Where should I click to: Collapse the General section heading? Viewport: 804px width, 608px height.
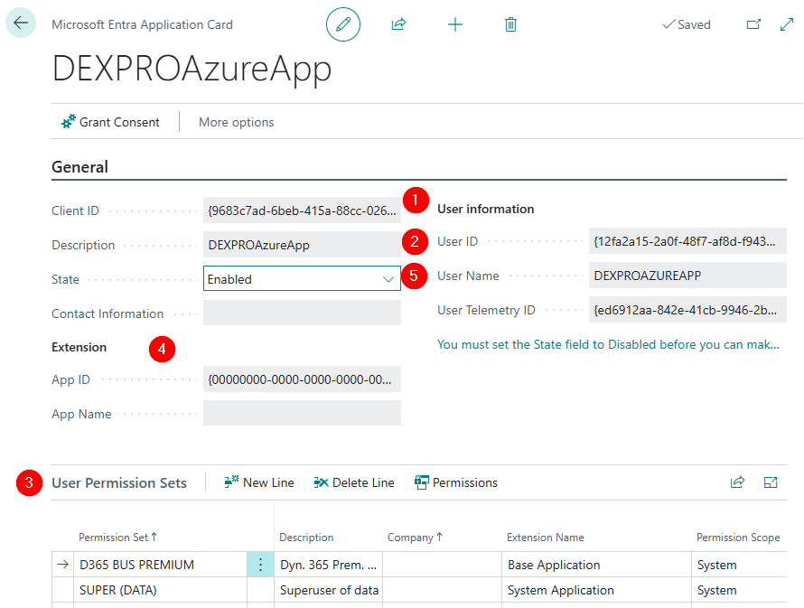point(79,167)
